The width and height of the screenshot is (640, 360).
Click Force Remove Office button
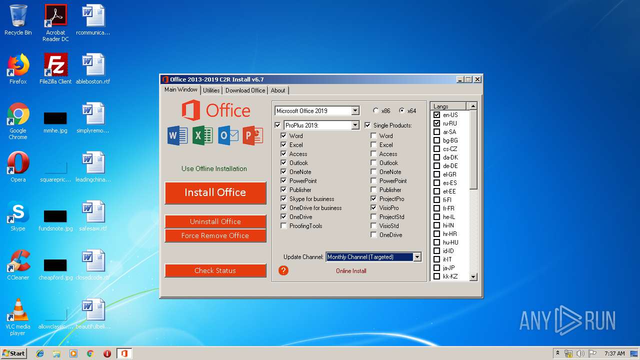pyautogui.click(x=215, y=235)
